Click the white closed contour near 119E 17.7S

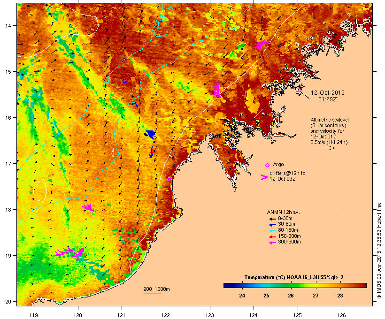tap(40, 190)
